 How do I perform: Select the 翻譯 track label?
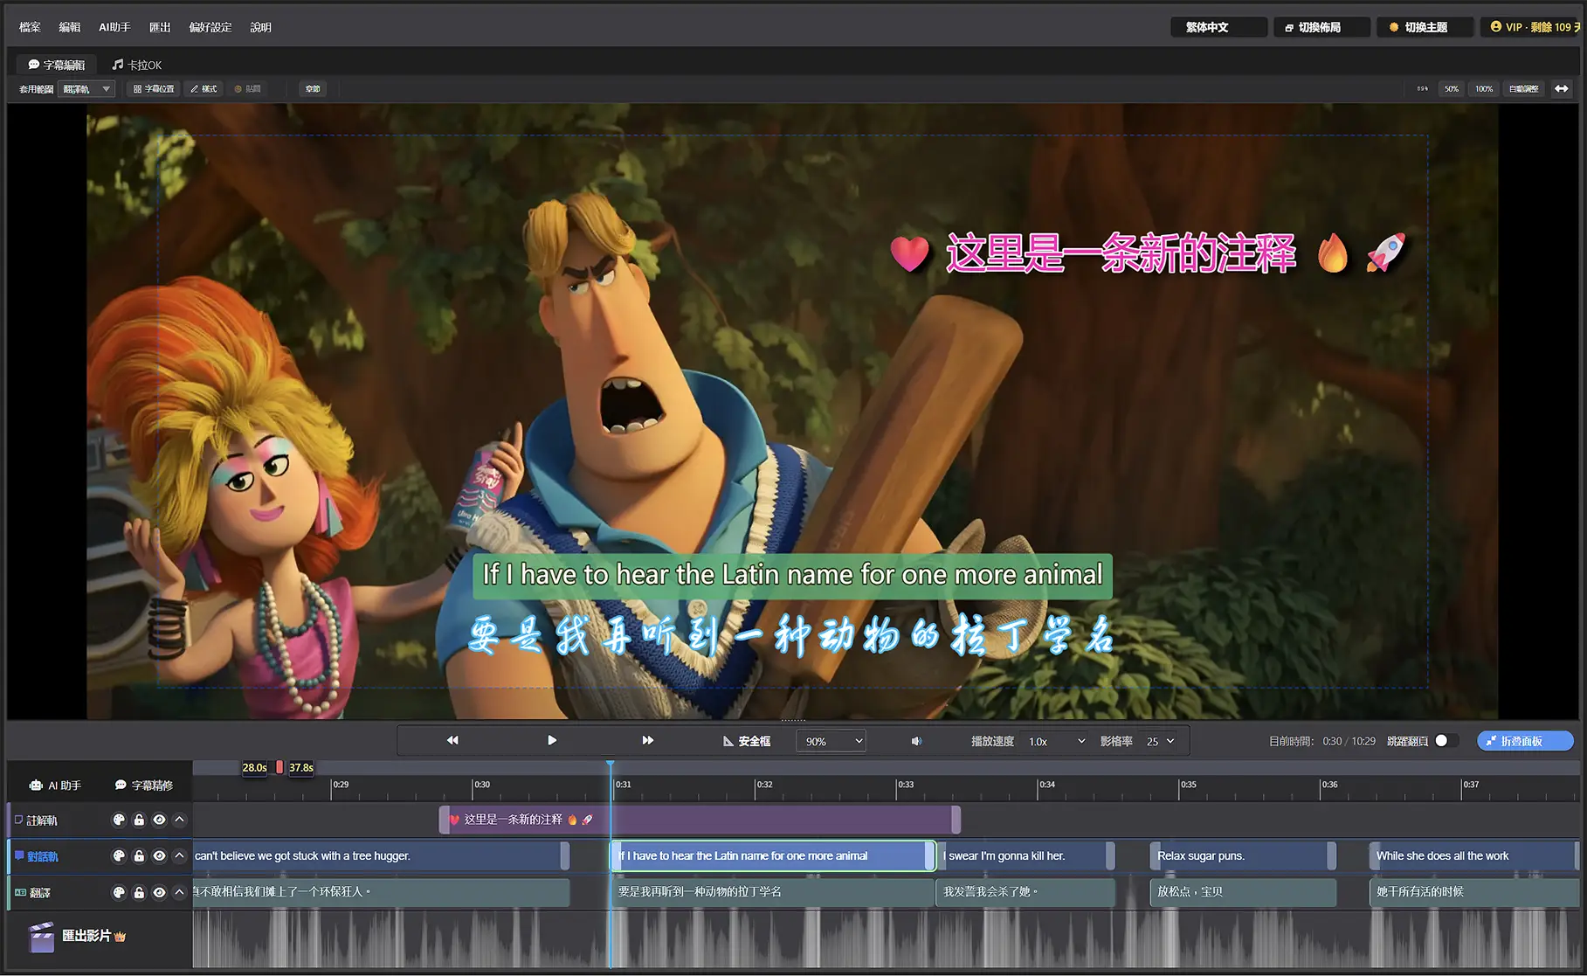(39, 893)
